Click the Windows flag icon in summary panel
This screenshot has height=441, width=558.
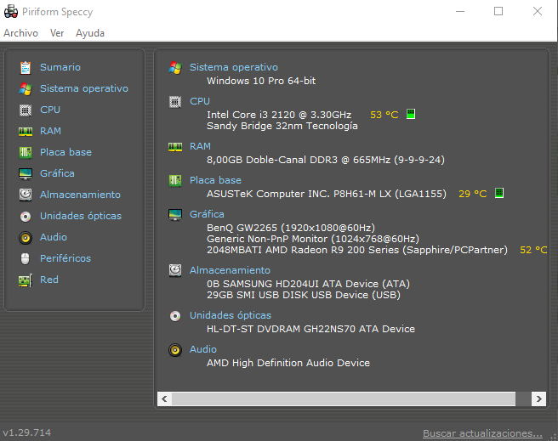175,67
